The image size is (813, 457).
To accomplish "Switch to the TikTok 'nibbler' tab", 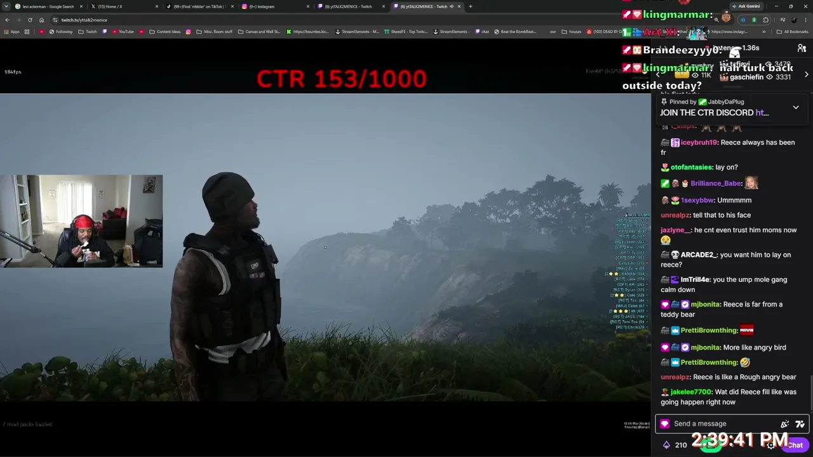I will (x=200, y=6).
